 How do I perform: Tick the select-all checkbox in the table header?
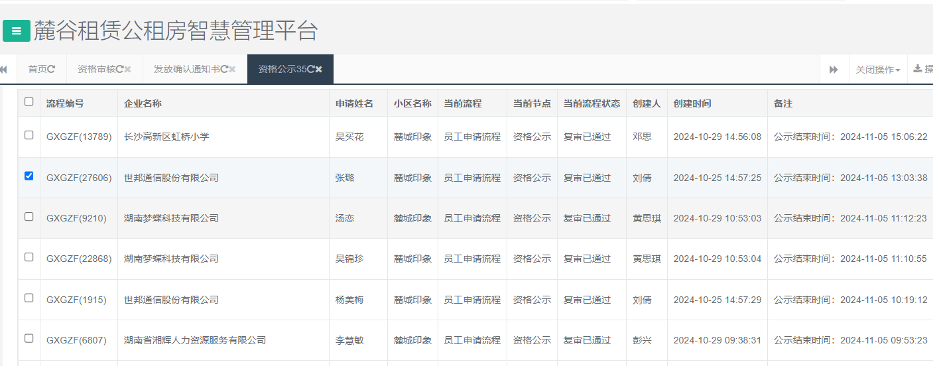click(29, 102)
